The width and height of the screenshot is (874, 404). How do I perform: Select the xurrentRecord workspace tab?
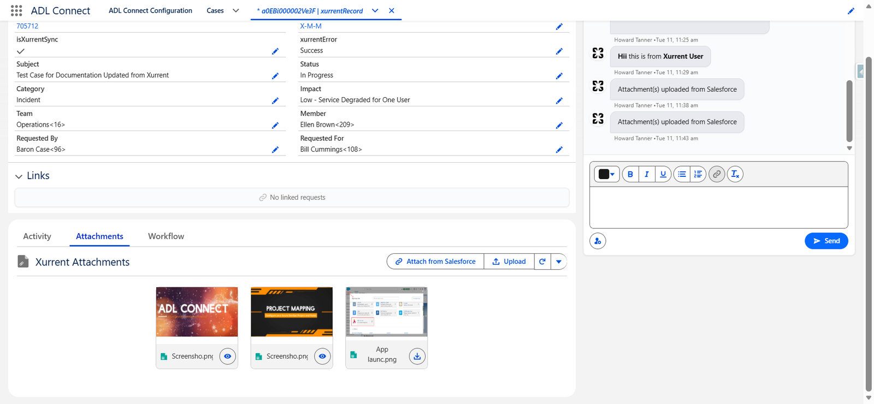pos(310,11)
